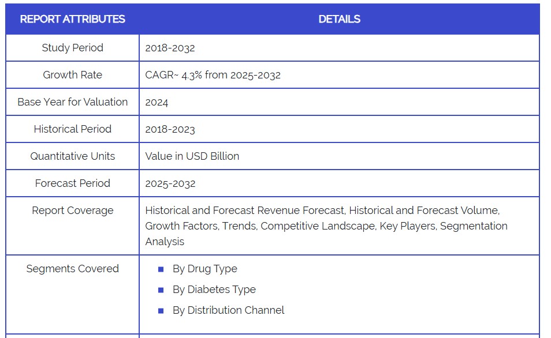Viewport: 551px width, 338px height.
Task: Click the 2025-2032 forecast period value
Action: click(170, 183)
